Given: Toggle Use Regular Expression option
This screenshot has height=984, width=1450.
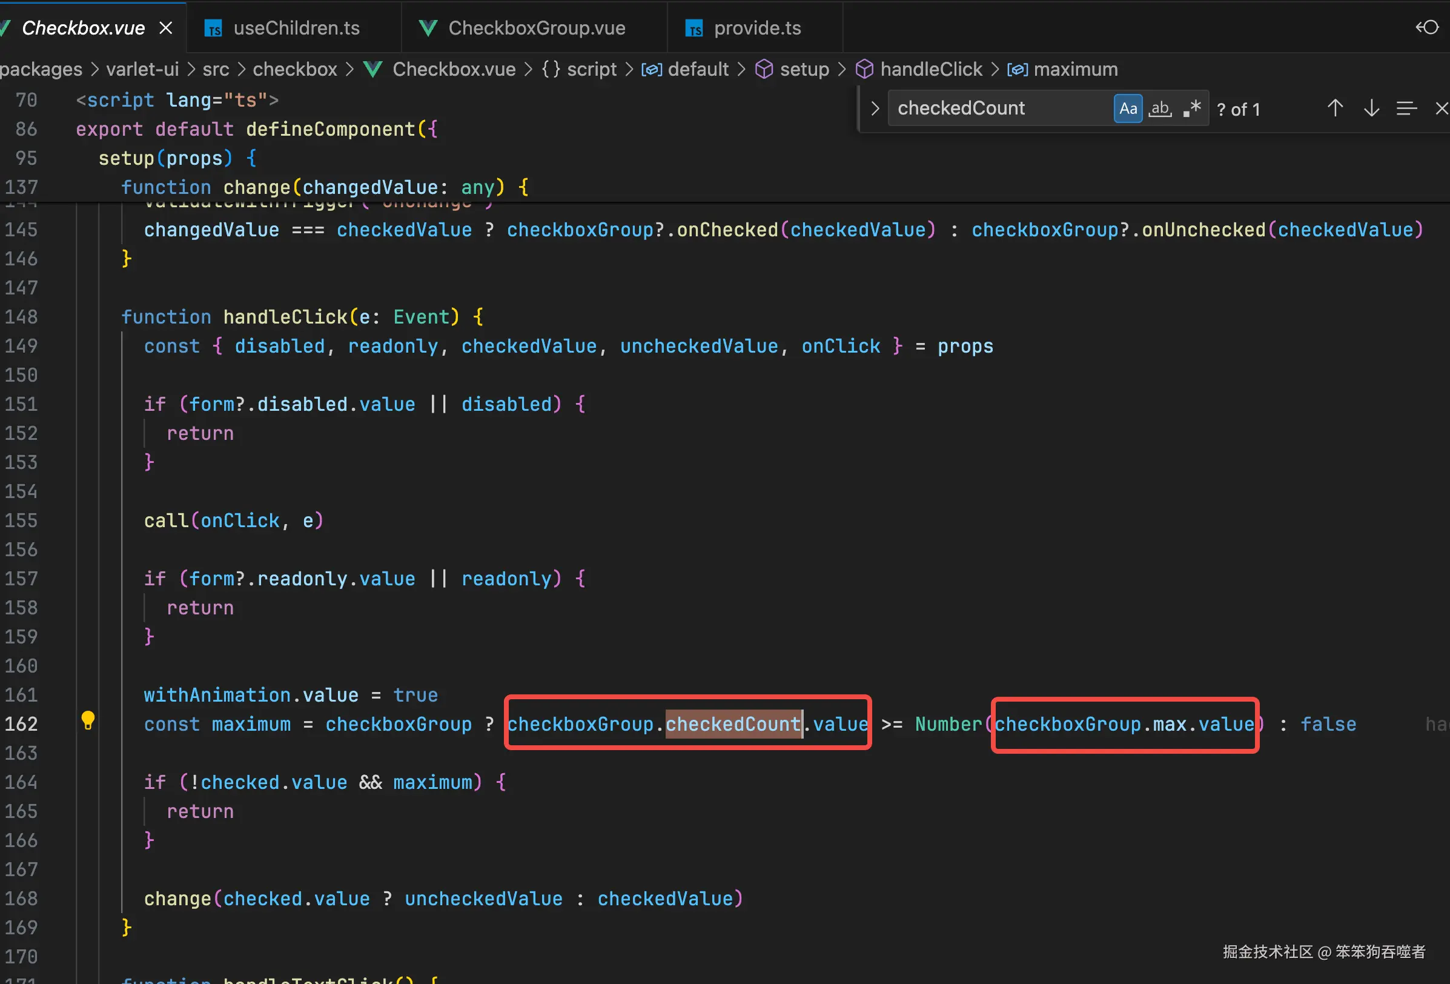Looking at the screenshot, I should tap(1192, 108).
